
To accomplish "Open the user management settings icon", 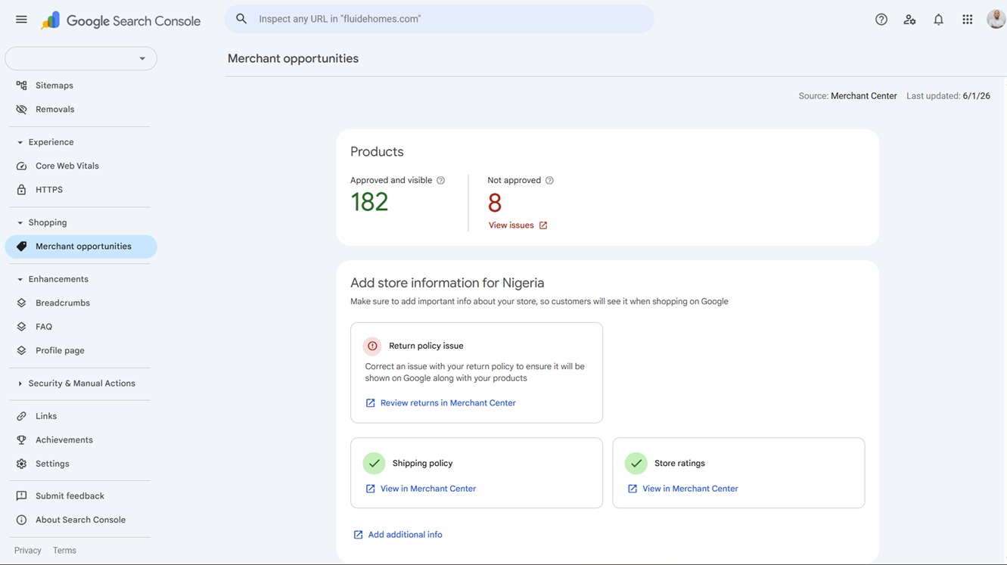I will click(x=910, y=20).
